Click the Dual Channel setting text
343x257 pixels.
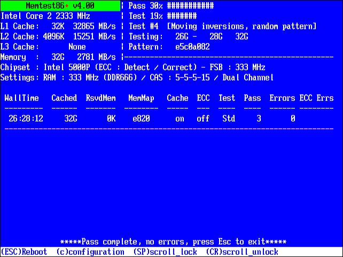248,77
